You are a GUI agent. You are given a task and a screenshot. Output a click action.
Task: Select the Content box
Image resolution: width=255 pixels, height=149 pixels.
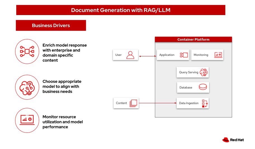coord(126,103)
